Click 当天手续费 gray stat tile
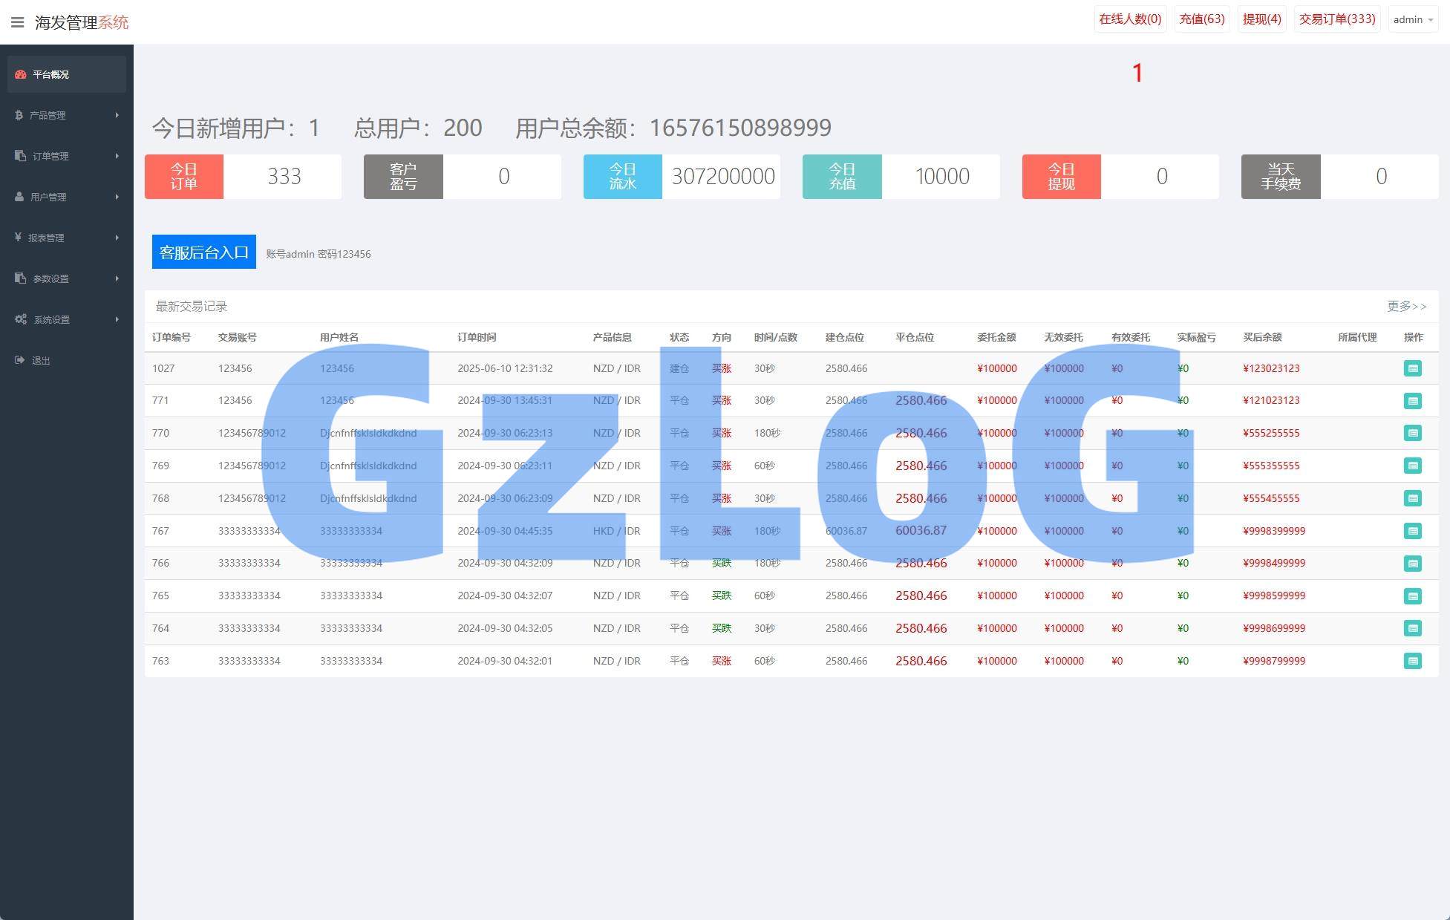This screenshot has width=1450, height=920. (1281, 177)
